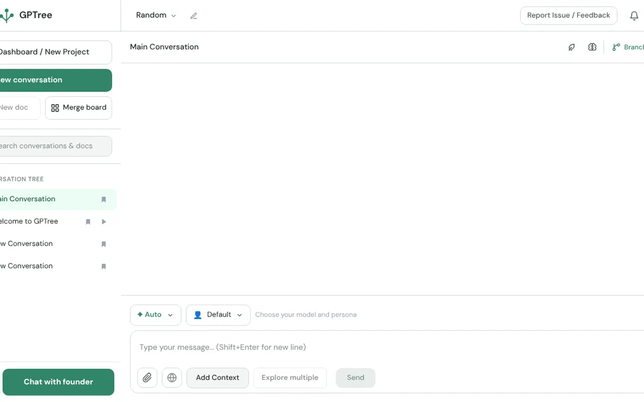Open the Default persona dropdown
The image size is (644, 402).
(x=218, y=315)
